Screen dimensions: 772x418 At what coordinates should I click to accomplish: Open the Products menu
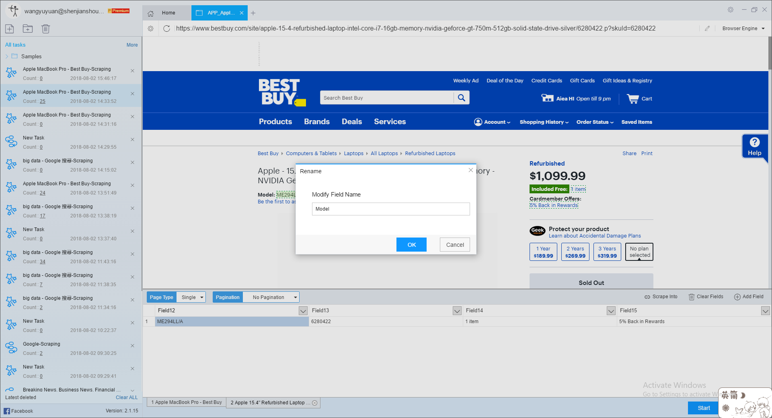(275, 122)
